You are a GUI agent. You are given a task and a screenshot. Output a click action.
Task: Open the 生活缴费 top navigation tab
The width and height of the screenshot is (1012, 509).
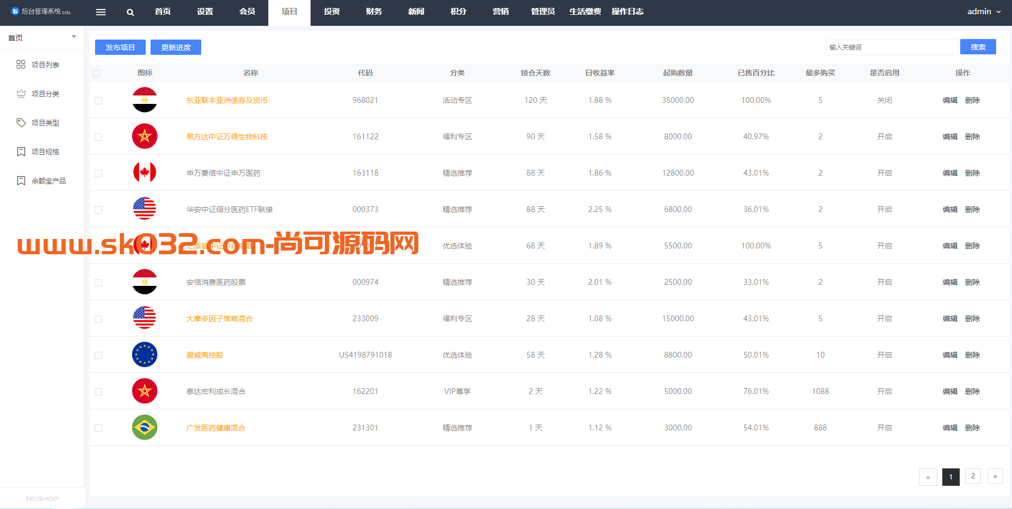[x=585, y=12]
